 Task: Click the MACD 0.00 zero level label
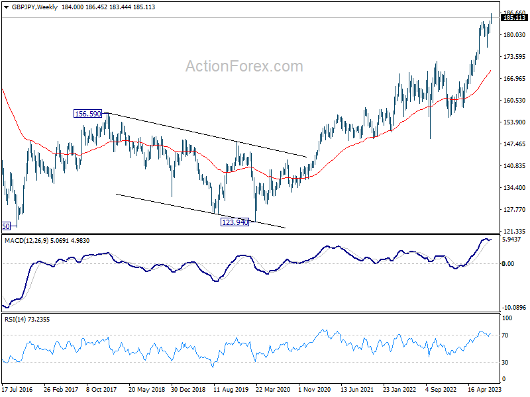point(508,263)
